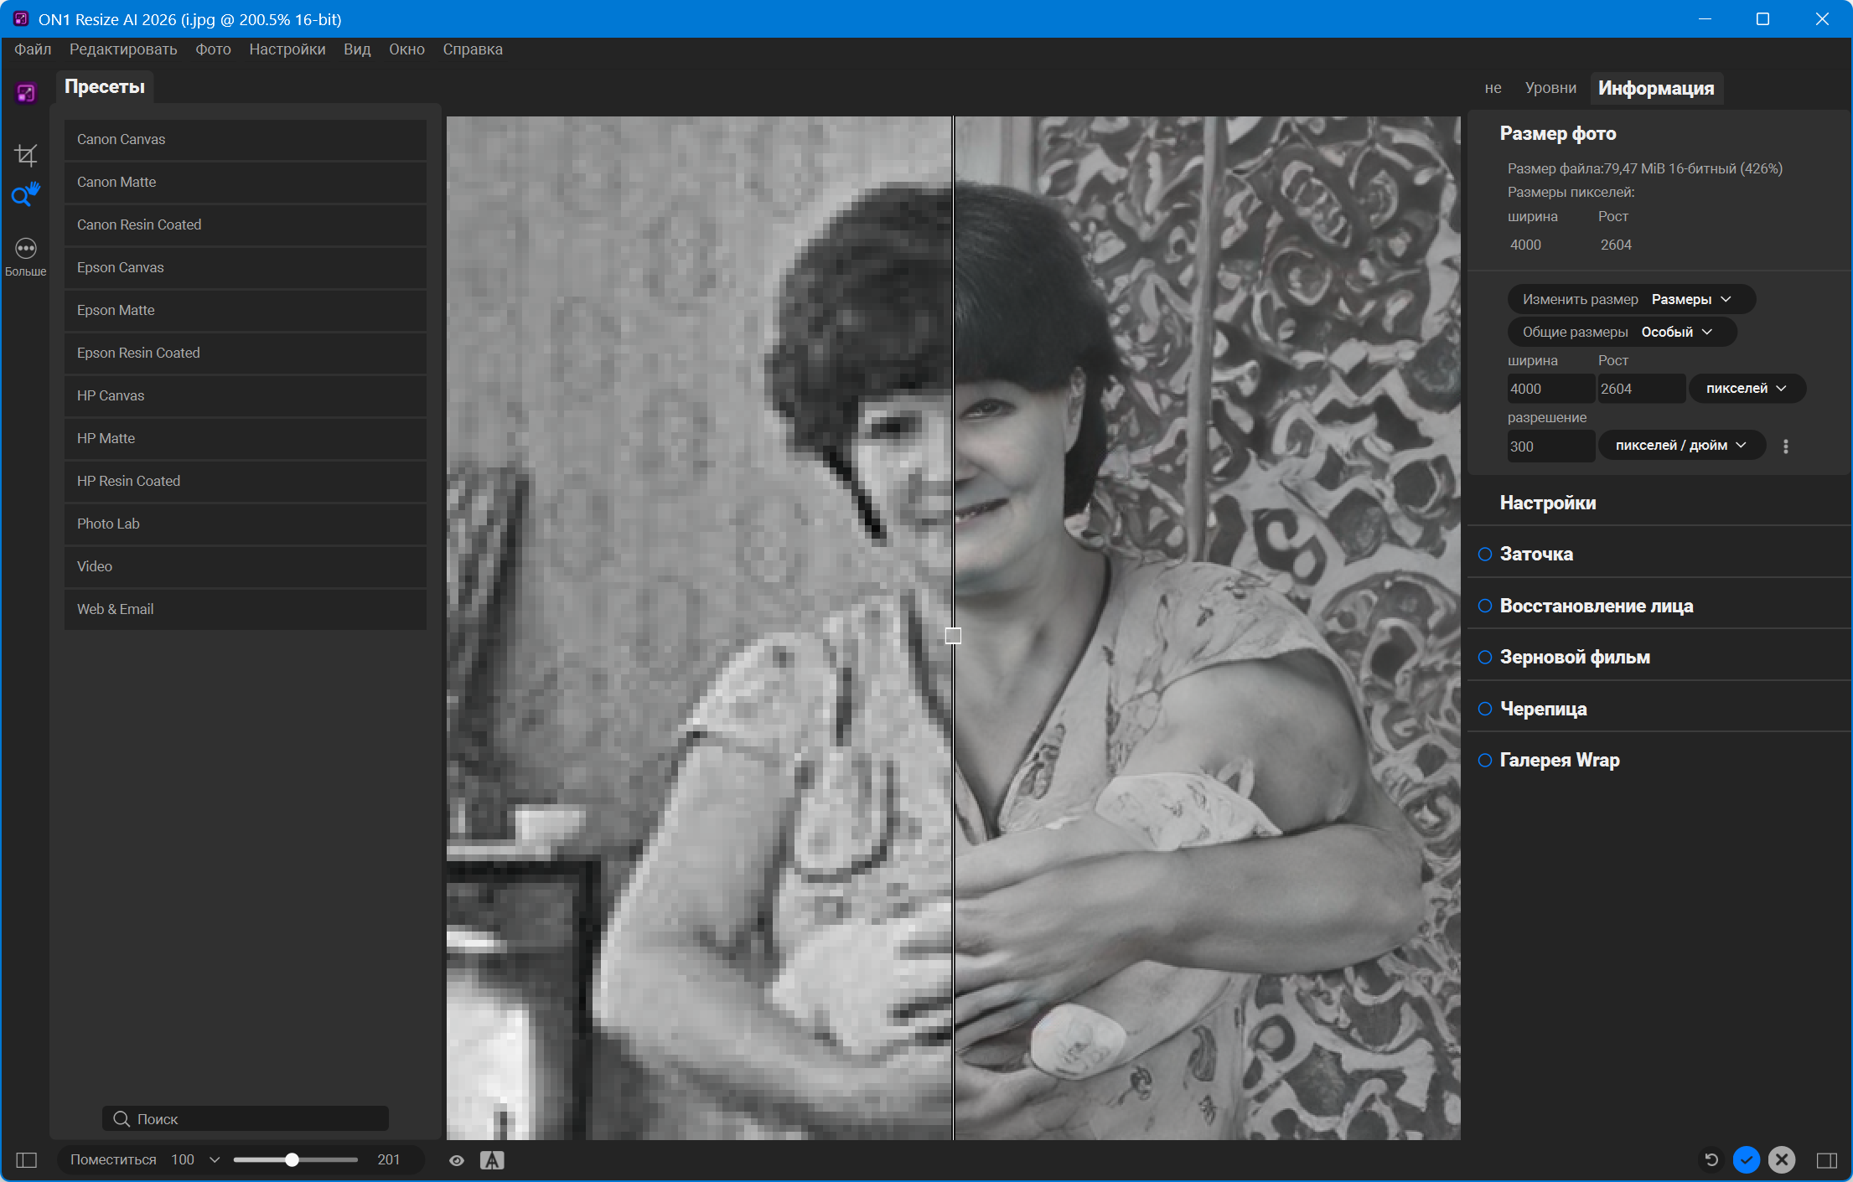Open the Больше (More) modules icon
The height and width of the screenshot is (1182, 1853).
[26, 249]
